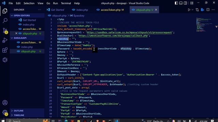Open the Explorer view in activity bar
This screenshot has height=122, width=218.
[x=5, y=11]
